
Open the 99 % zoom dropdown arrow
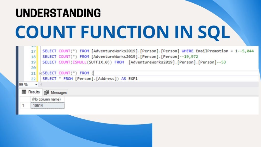point(36,84)
